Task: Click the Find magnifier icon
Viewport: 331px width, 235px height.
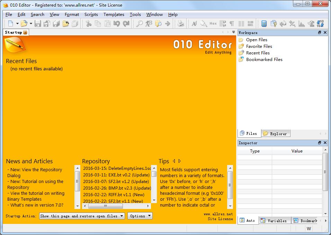Action: click(x=139, y=24)
